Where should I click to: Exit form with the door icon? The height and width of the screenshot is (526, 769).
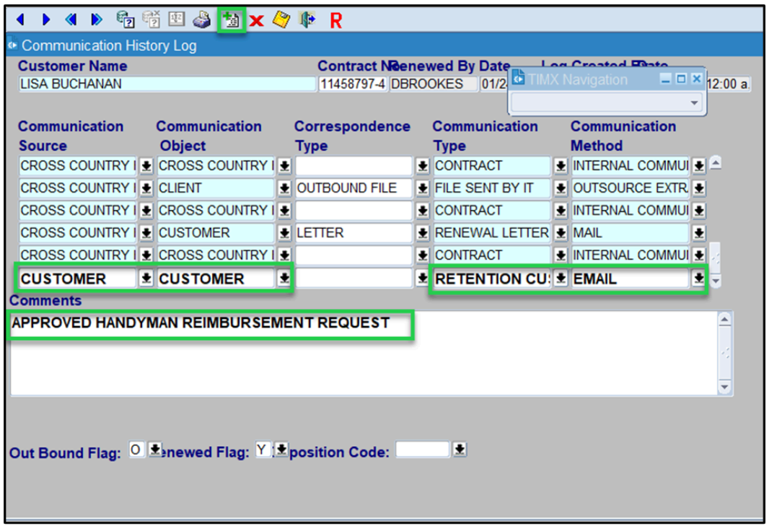pos(307,19)
